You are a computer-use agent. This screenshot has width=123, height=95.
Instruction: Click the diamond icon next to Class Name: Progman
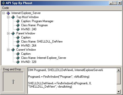click(x=18, y=25)
